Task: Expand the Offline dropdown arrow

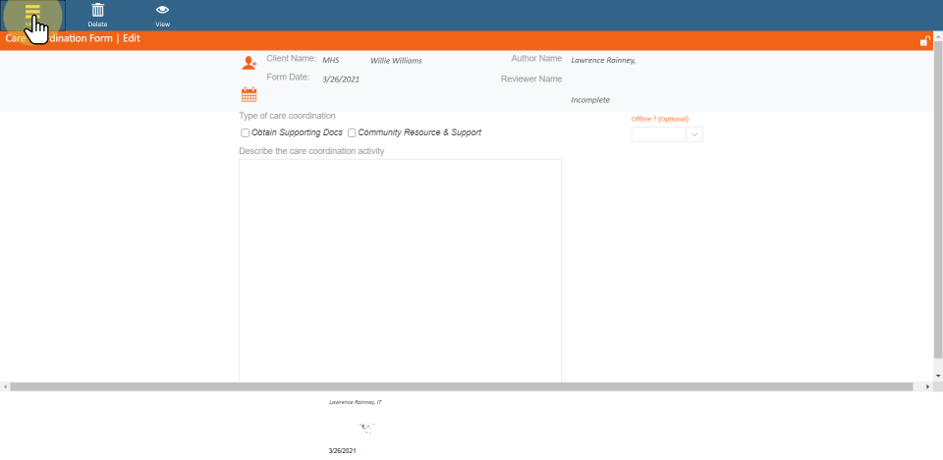Action: 693,134
